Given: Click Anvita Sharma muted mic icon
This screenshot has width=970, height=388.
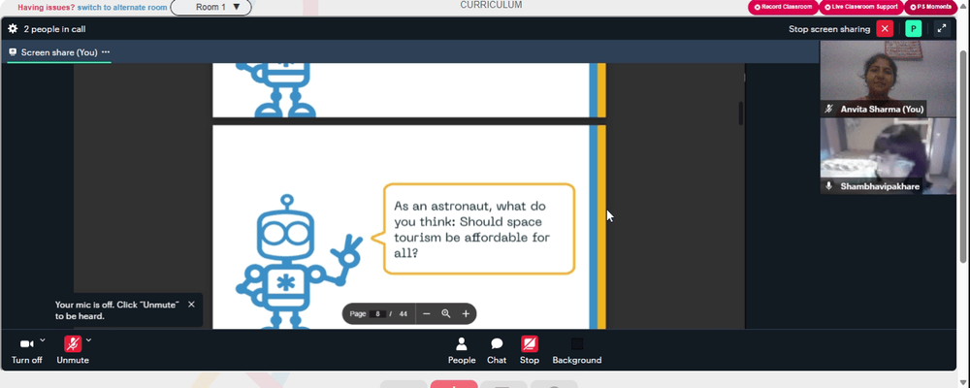Looking at the screenshot, I should pyautogui.click(x=829, y=109).
